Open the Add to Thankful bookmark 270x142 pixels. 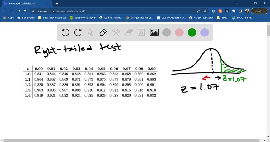(111, 18)
